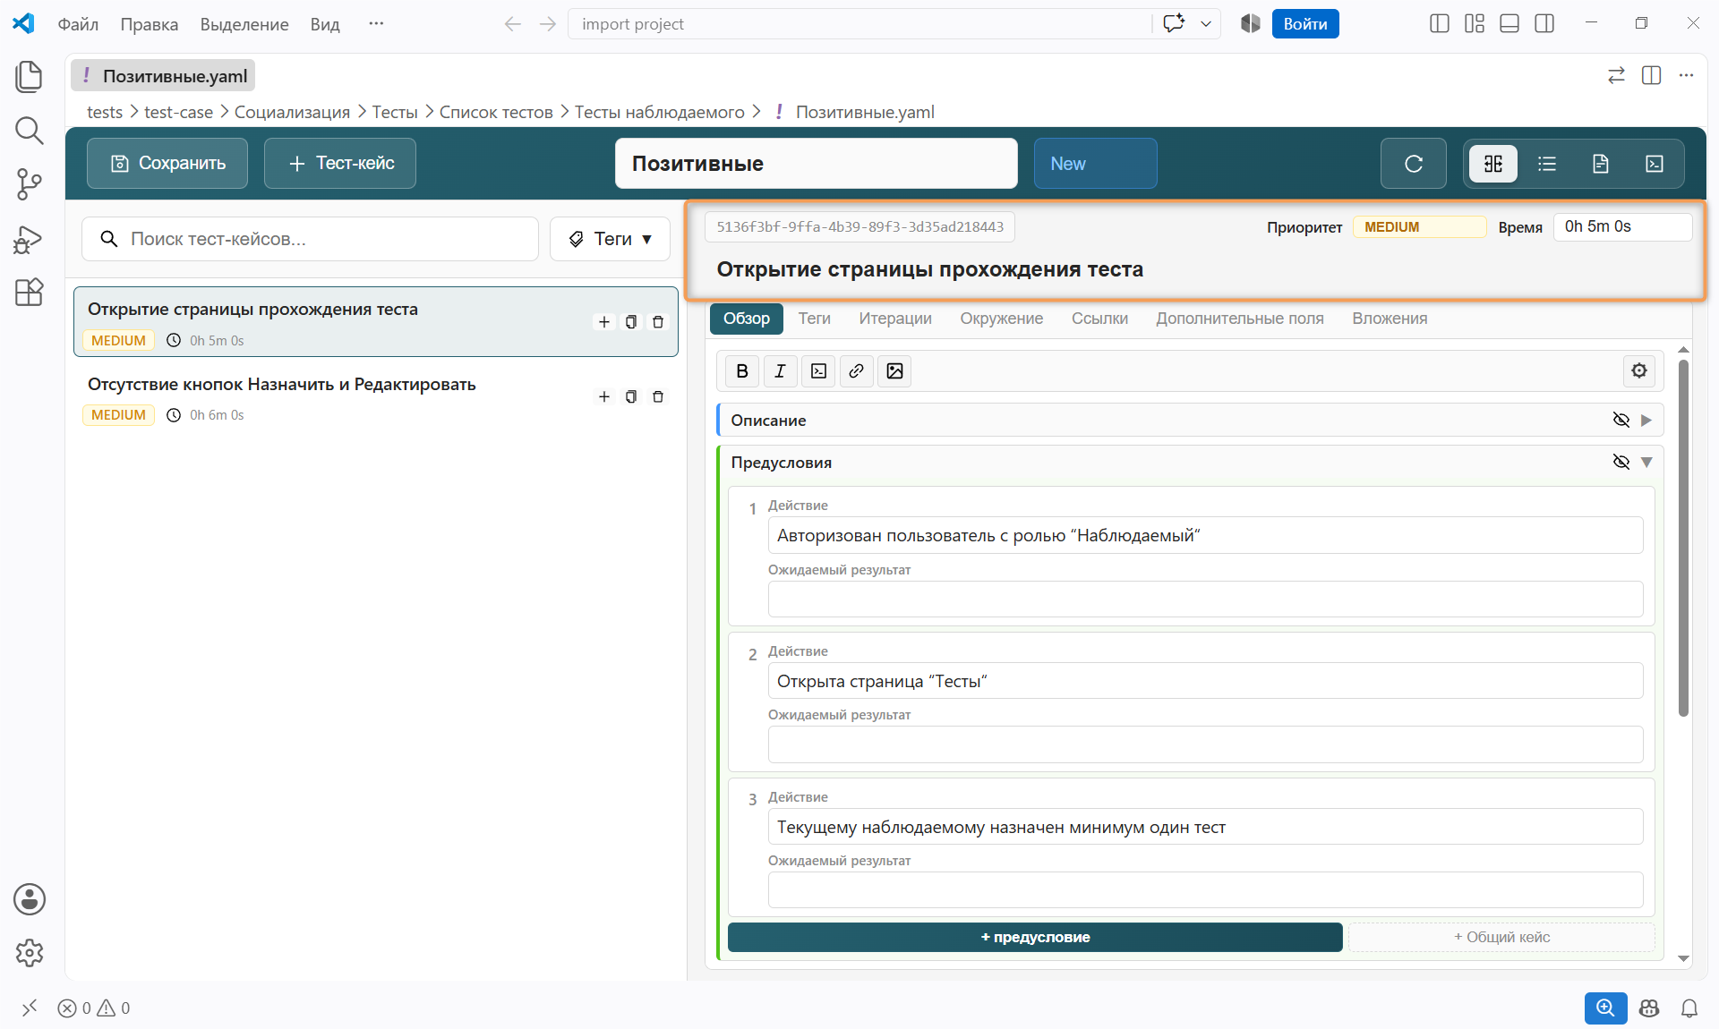Insert image from editor toolbar
This screenshot has width=1719, height=1029.
coord(894,371)
